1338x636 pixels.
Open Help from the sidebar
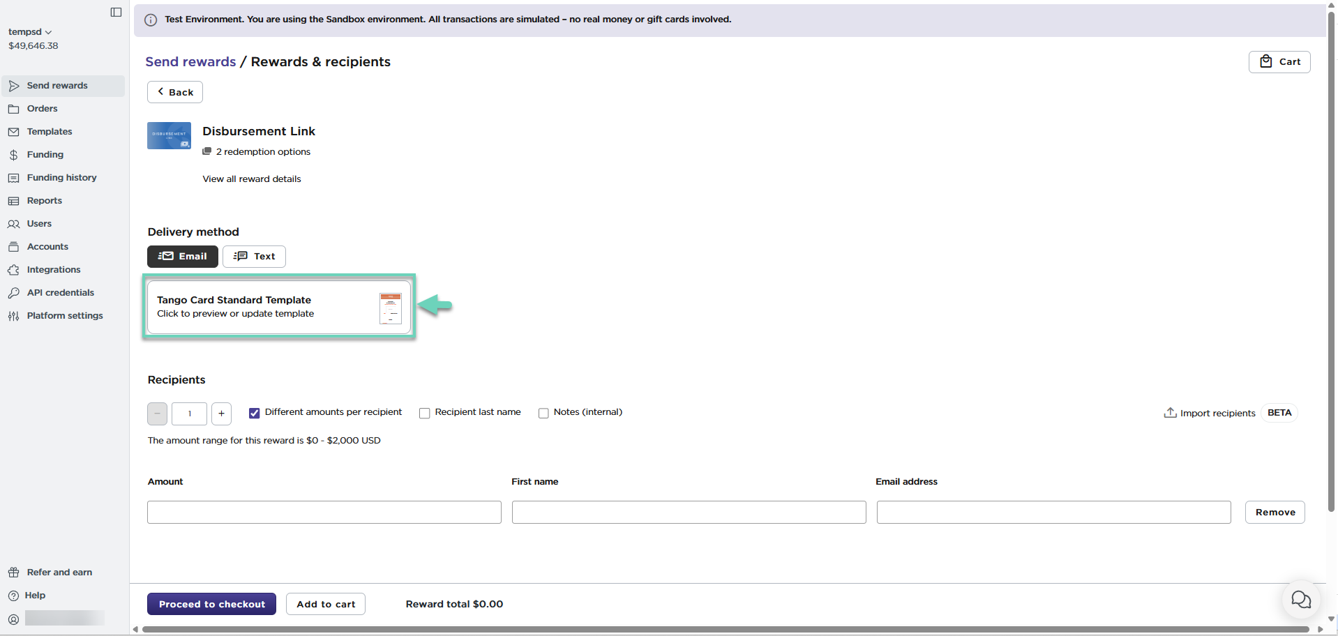click(x=35, y=596)
